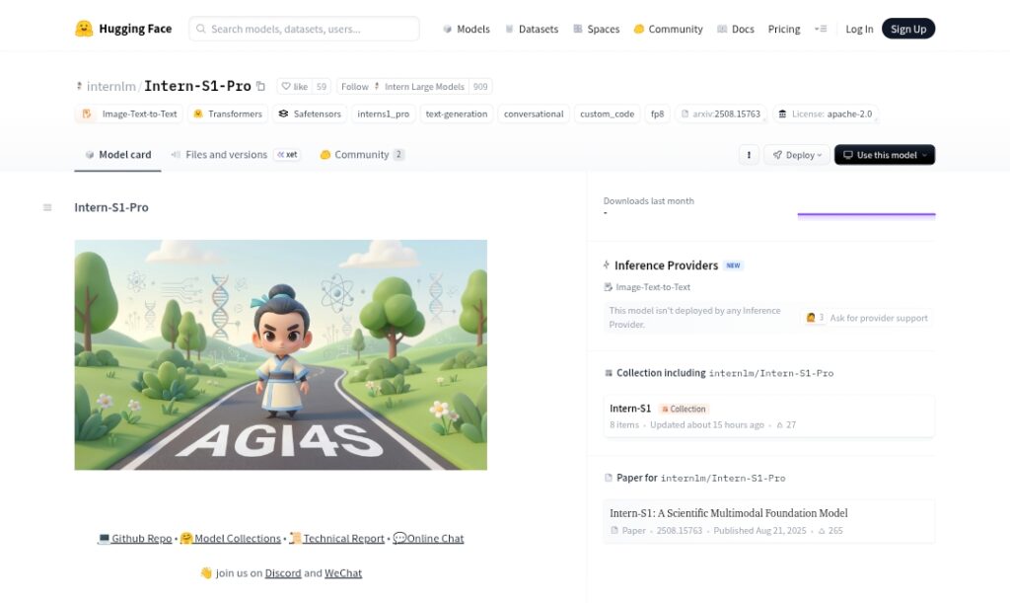Click the Sign Up button

click(x=907, y=30)
